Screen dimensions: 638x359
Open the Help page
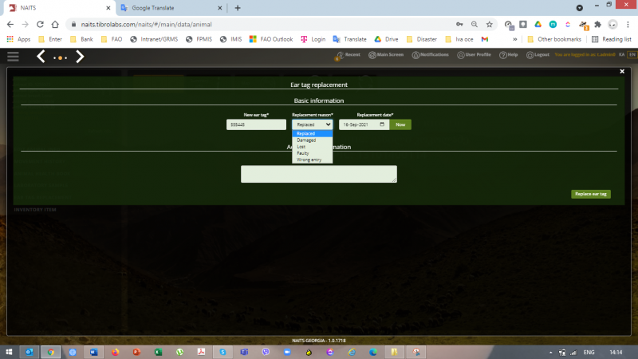(x=509, y=55)
